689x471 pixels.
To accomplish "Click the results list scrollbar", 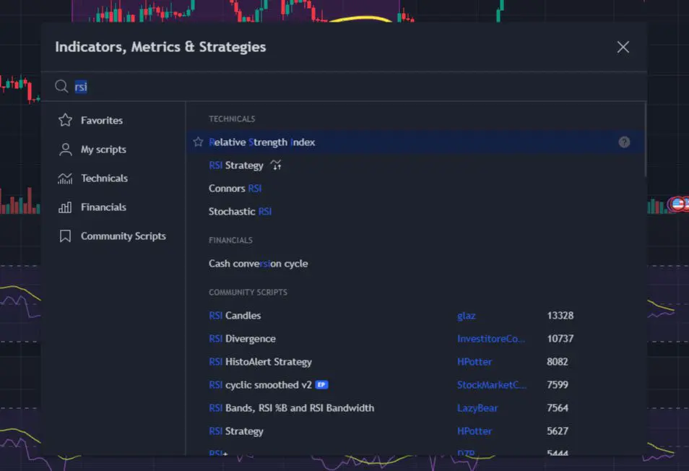I will 645,139.
